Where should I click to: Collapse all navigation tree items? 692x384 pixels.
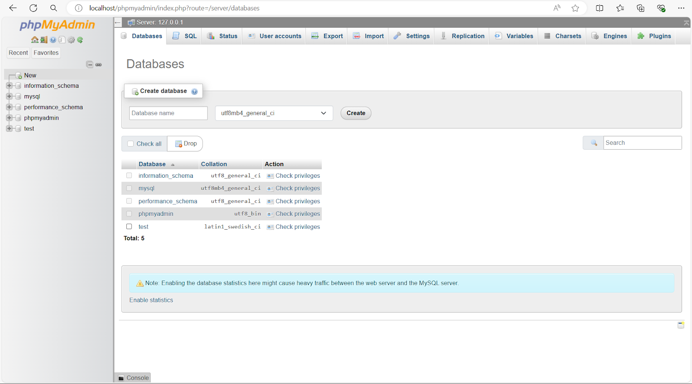pyautogui.click(x=90, y=64)
